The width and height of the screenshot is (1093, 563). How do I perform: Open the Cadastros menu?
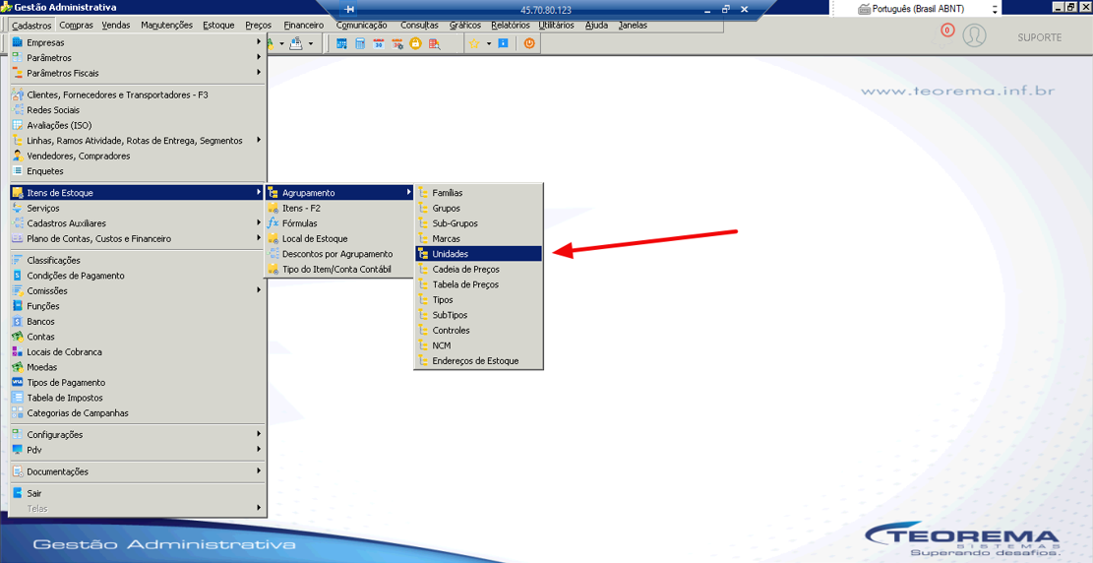(31, 26)
